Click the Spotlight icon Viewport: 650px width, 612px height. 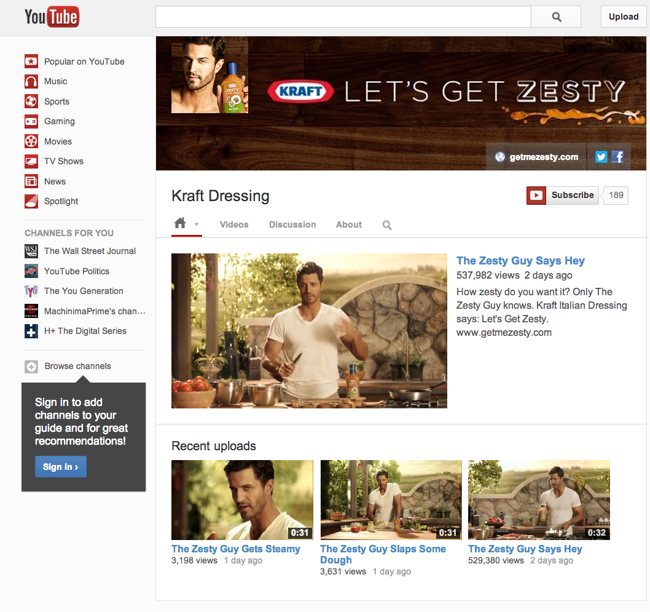[31, 201]
